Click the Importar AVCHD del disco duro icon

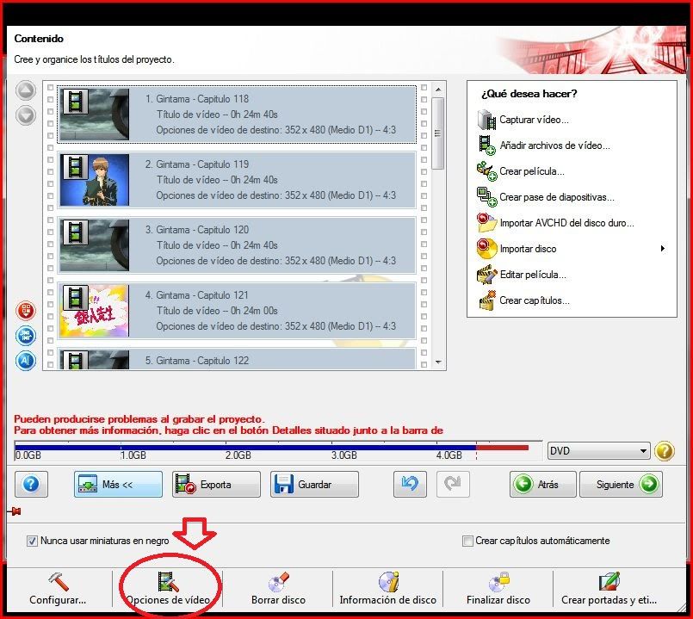[486, 223]
